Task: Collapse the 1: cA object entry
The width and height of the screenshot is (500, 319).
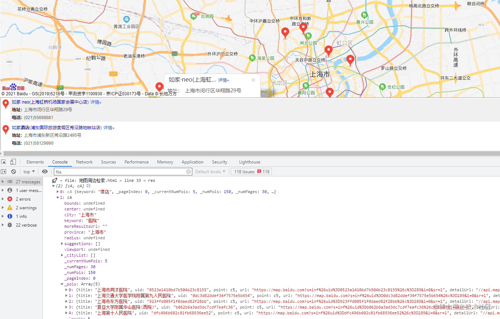Action: pos(58,198)
